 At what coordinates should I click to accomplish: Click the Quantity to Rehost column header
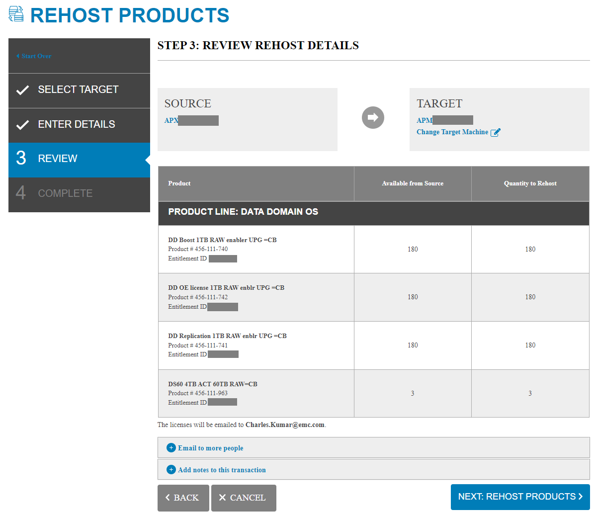530,183
